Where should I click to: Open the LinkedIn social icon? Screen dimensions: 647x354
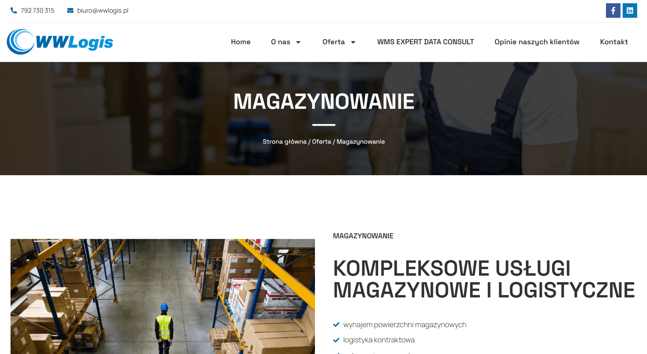coord(630,11)
